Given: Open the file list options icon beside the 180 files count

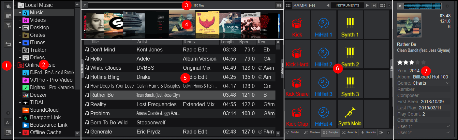Looking at the screenshot, I should pos(279,6).
